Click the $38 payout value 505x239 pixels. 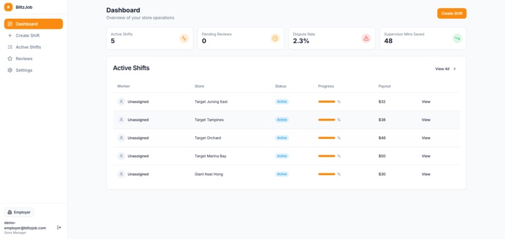tap(382, 119)
